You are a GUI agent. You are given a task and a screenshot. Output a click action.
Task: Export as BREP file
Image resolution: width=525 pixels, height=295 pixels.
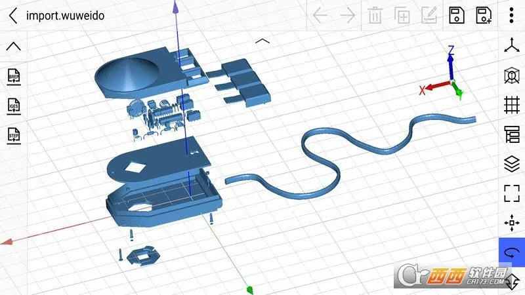point(14,77)
